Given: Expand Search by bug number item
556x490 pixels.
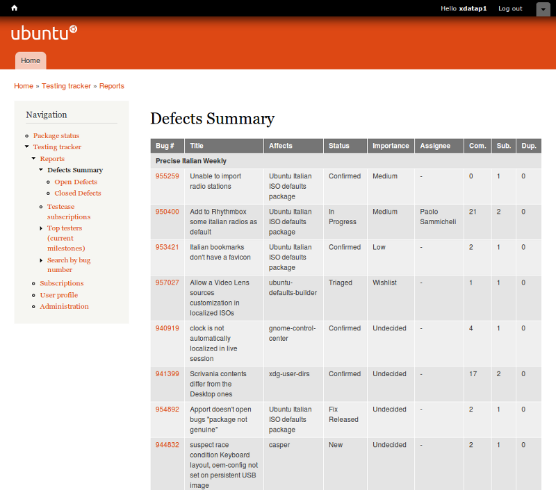Looking at the screenshot, I should [41, 260].
